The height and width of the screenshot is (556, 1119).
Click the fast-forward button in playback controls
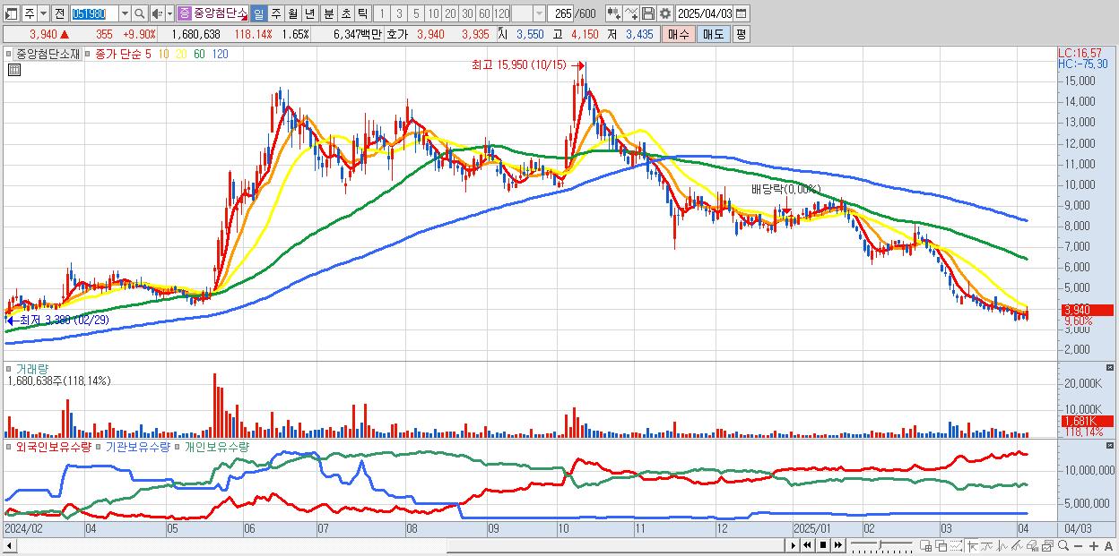click(837, 545)
